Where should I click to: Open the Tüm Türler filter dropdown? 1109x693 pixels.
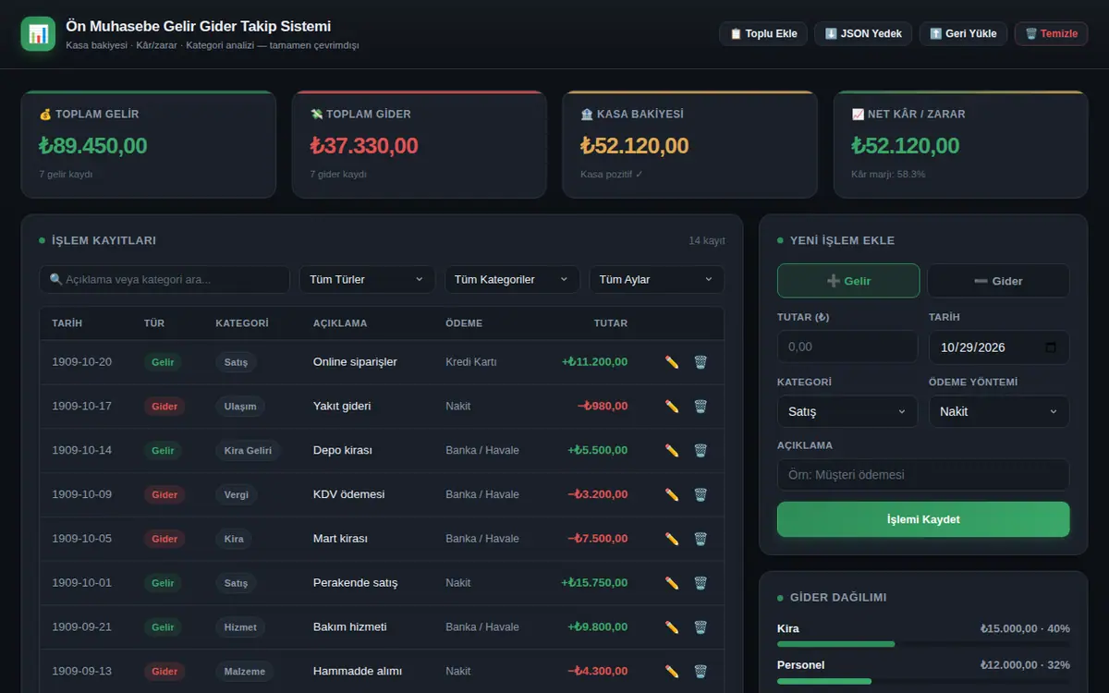click(367, 279)
